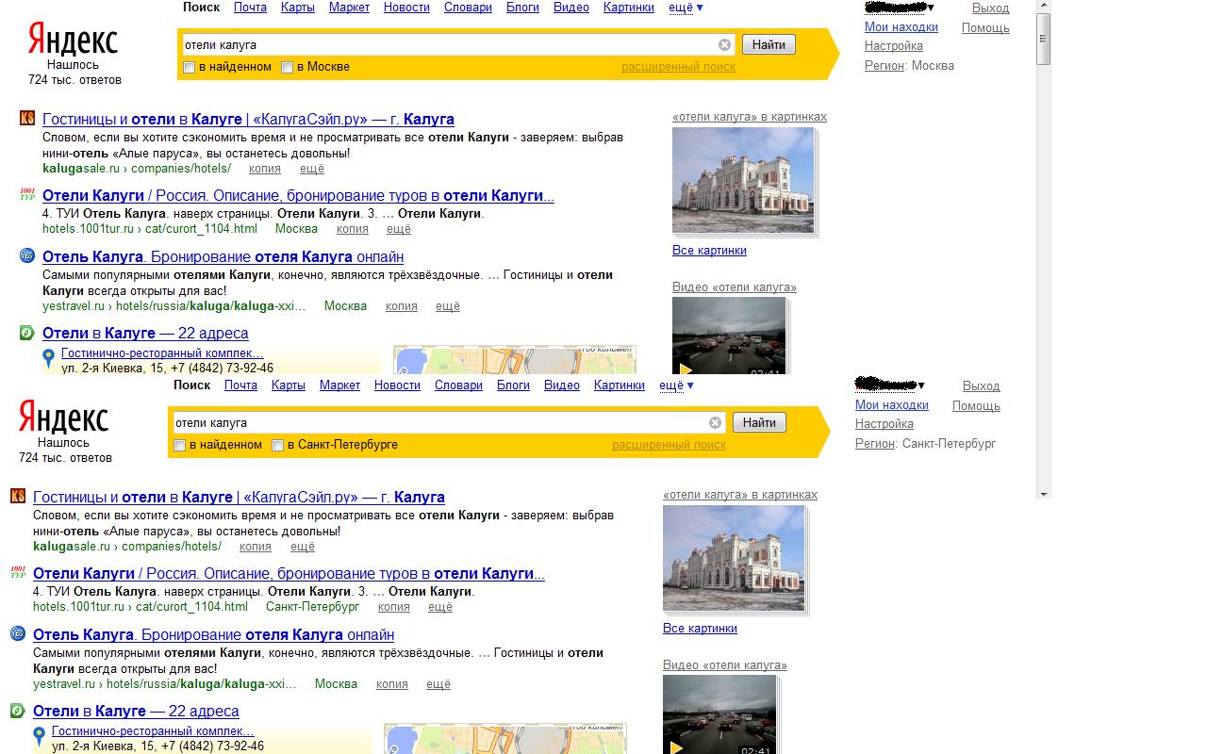The height and width of the screenshot is (754, 1207).
Task: Open the Словари tab on the Санкт-Петербург-region page
Action: (x=458, y=385)
